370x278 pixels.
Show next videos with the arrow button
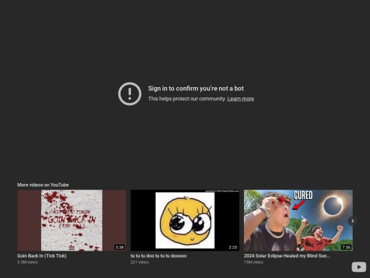coord(352,221)
